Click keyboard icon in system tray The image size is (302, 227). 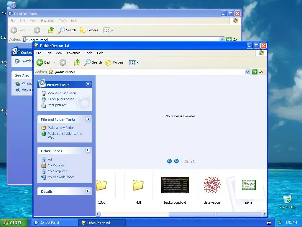pyautogui.click(x=269, y=223)
